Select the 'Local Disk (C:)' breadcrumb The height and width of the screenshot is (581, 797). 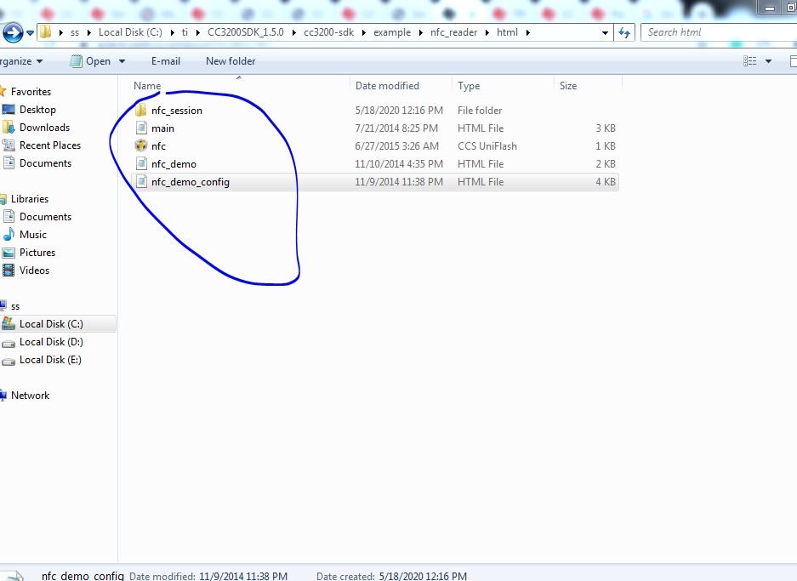click(x=130, y=32)
